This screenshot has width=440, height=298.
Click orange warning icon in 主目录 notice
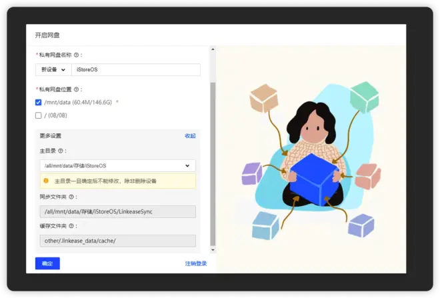[x=46, y=181]
